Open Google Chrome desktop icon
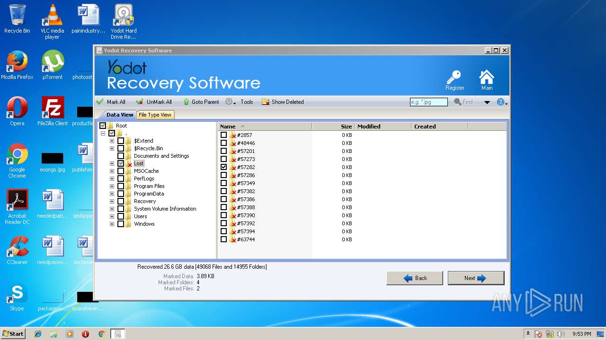Image resolution: width=606 pixels, height=340 pixels. pyautogui.click(x=17, y=161)
